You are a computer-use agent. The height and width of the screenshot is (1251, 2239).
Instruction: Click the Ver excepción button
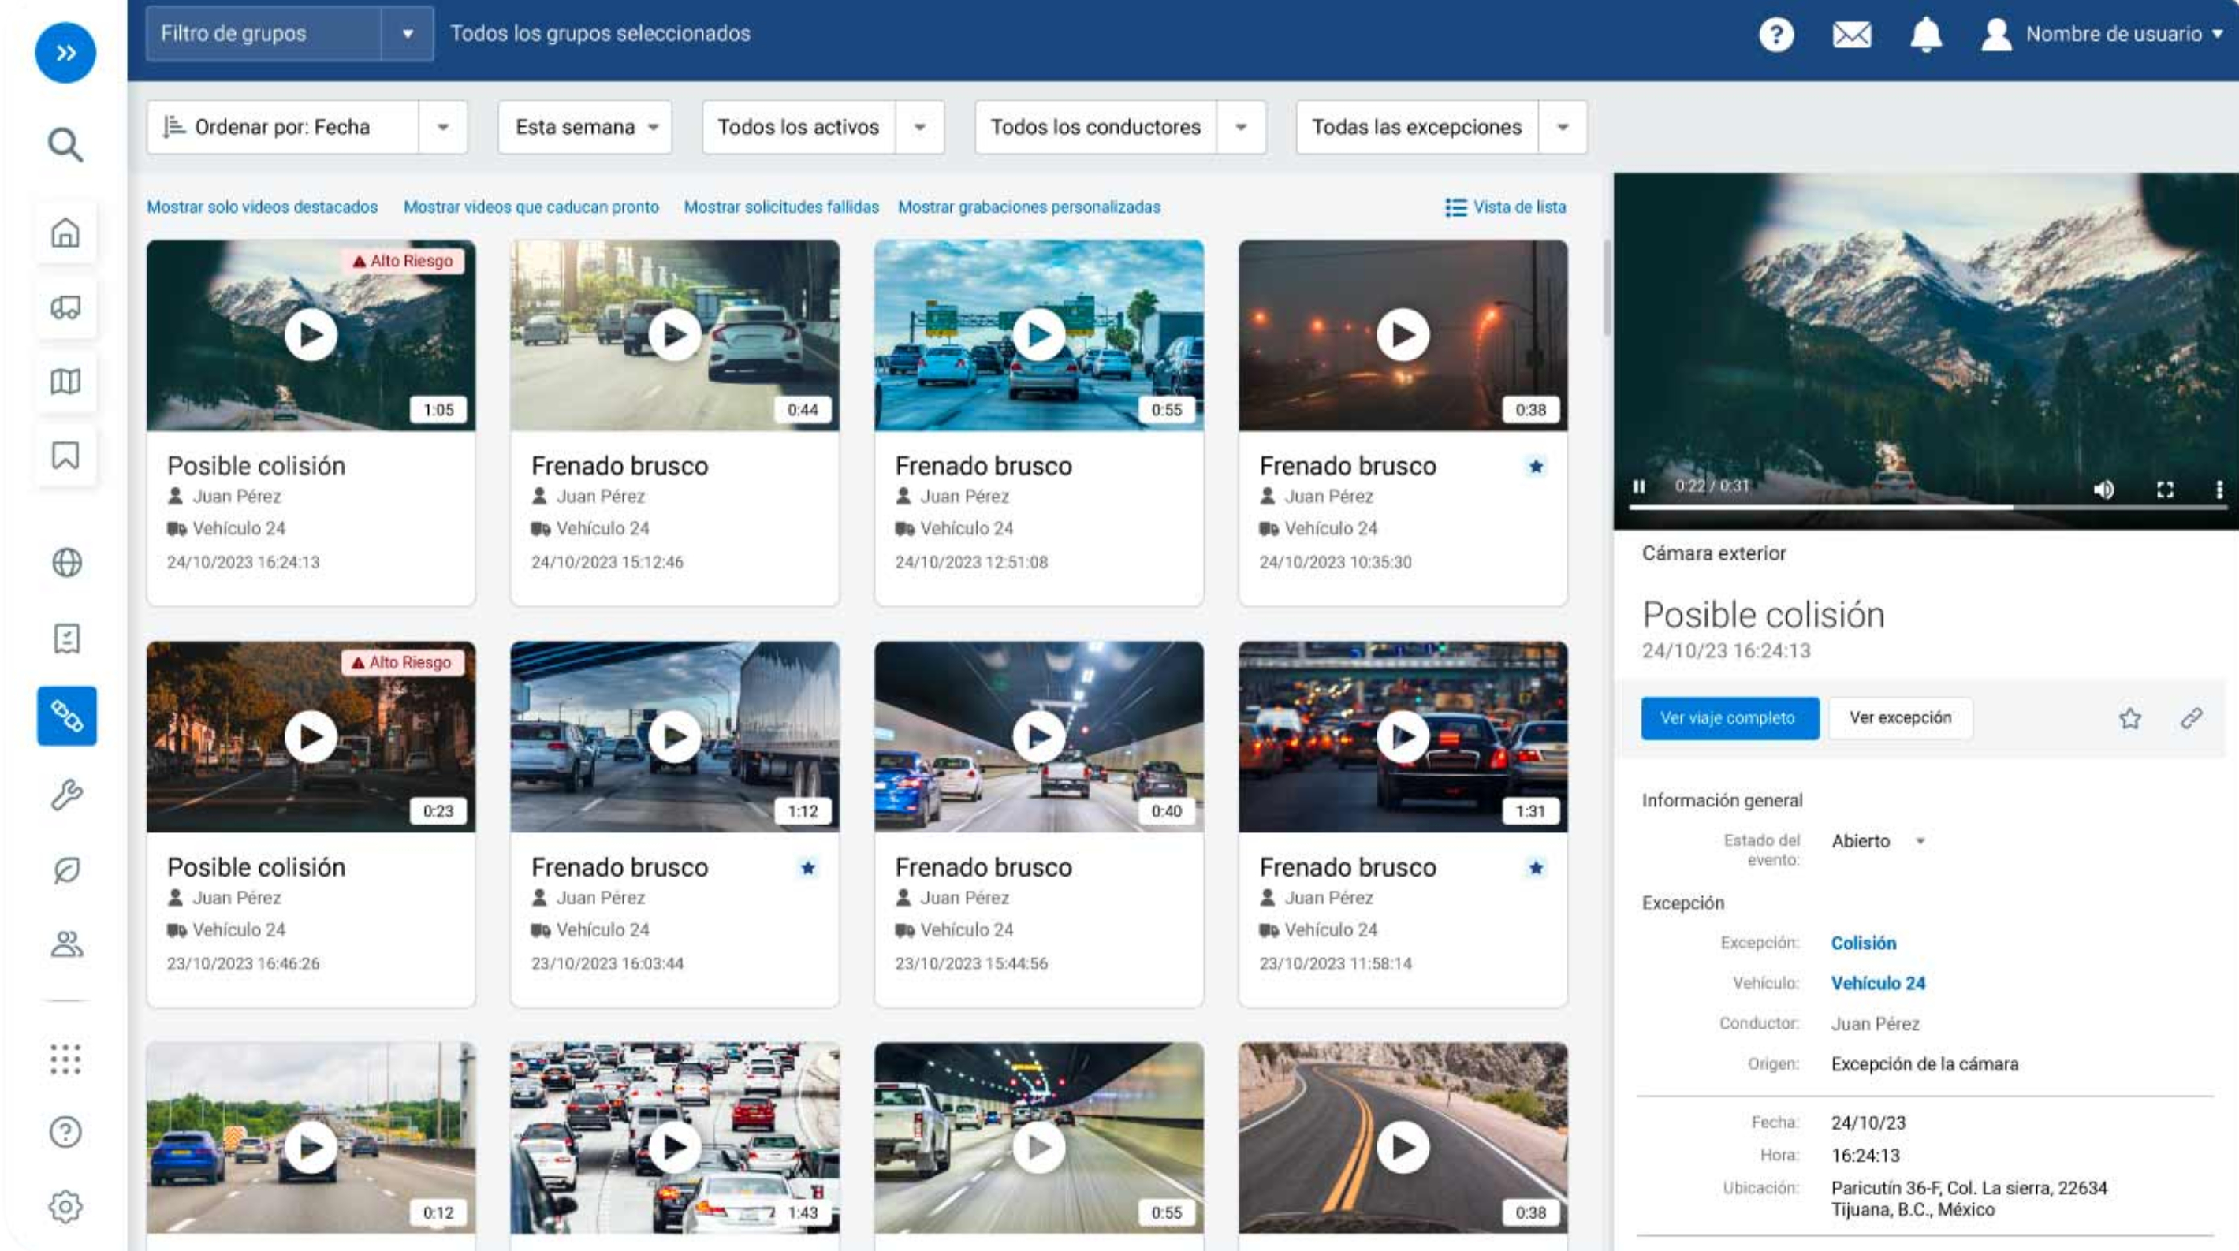[x=1900, y=718]
